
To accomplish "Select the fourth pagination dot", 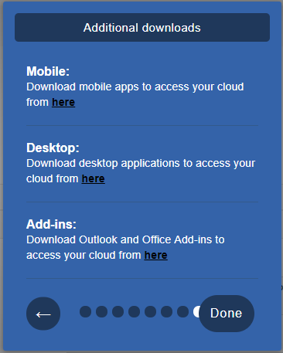I will point(134,311).
